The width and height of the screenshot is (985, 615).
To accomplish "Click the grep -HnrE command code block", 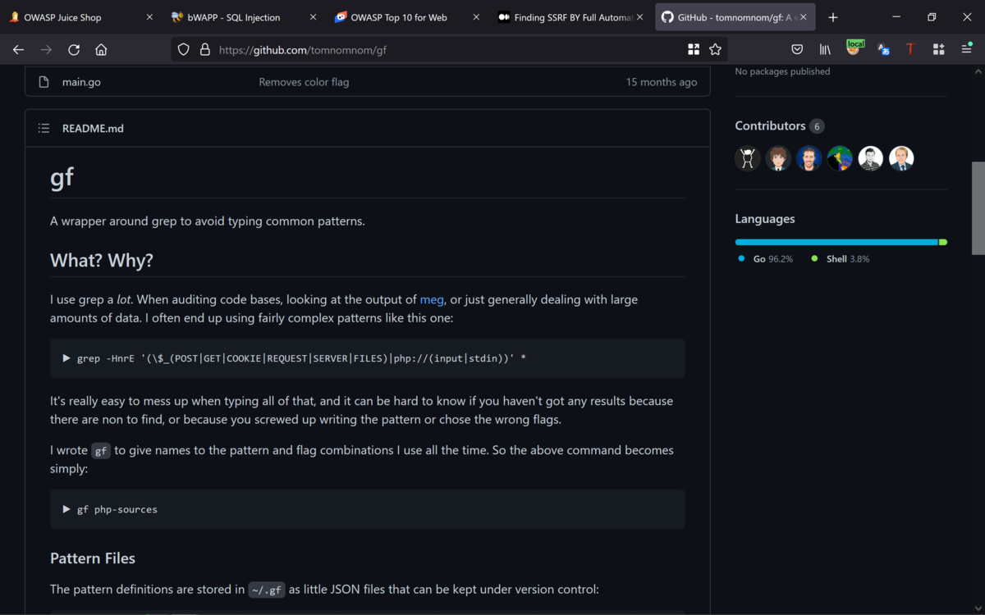I will click(x=367, y=358).
